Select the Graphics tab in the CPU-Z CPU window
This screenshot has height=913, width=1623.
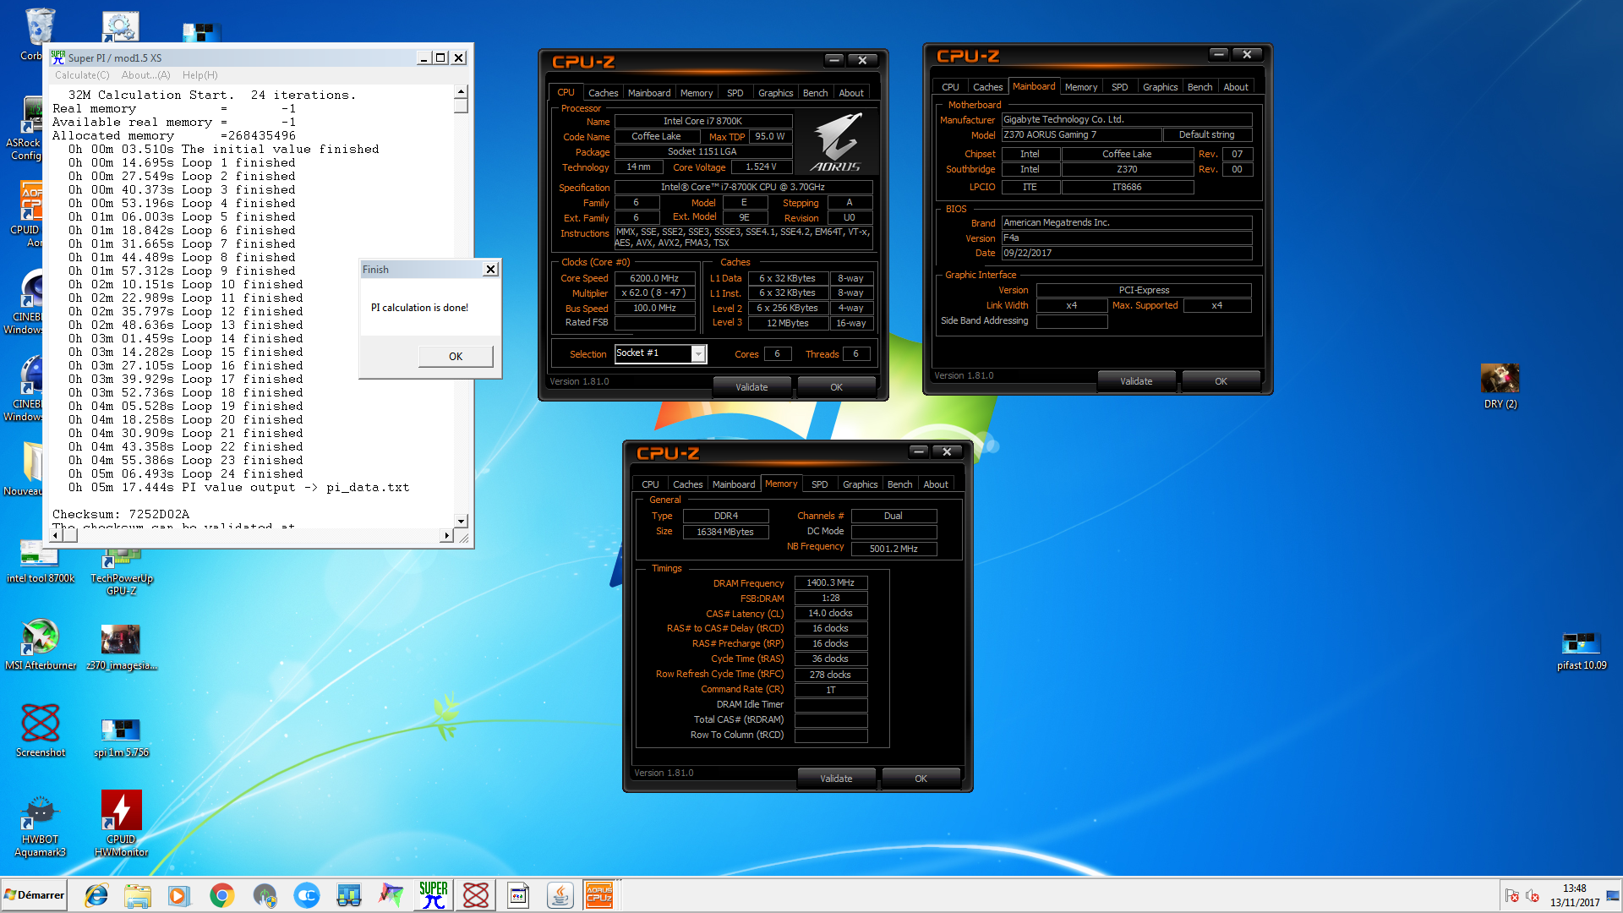(775, 93)
